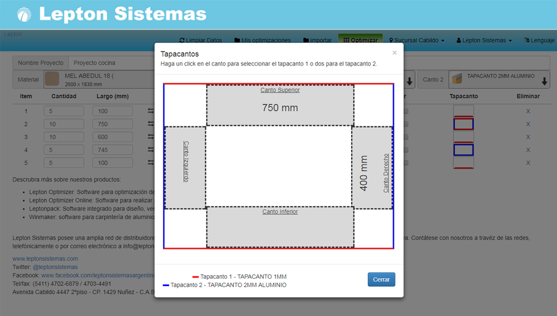Click swap dimensions icon in row 2
This screenshot has height=316, width=557.
[x=151, y=124]
